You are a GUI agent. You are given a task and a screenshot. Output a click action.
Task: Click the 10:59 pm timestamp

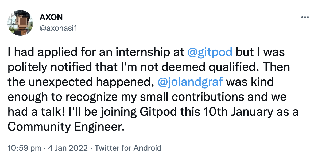[x=25, y=148]
